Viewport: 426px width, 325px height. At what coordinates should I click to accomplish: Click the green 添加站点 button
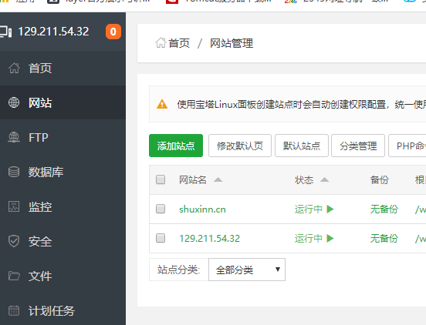[176, 146]
